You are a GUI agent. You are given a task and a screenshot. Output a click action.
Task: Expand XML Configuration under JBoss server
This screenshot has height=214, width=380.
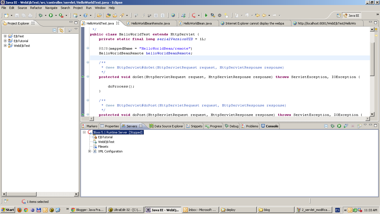(89, 151)
